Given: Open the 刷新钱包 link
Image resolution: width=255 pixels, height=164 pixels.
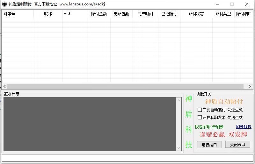Looking at the screenshot, I should (244, 127).
